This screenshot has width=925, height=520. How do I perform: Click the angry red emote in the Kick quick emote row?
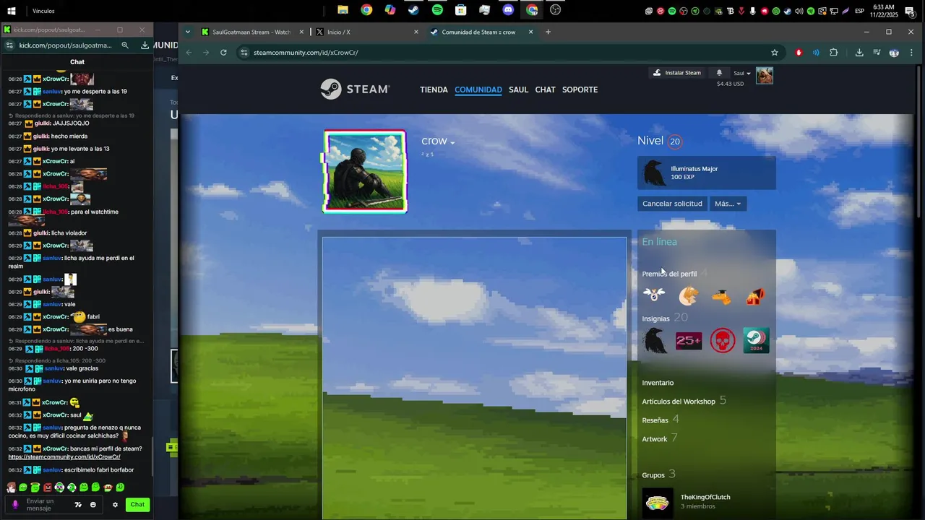(48, 487)
